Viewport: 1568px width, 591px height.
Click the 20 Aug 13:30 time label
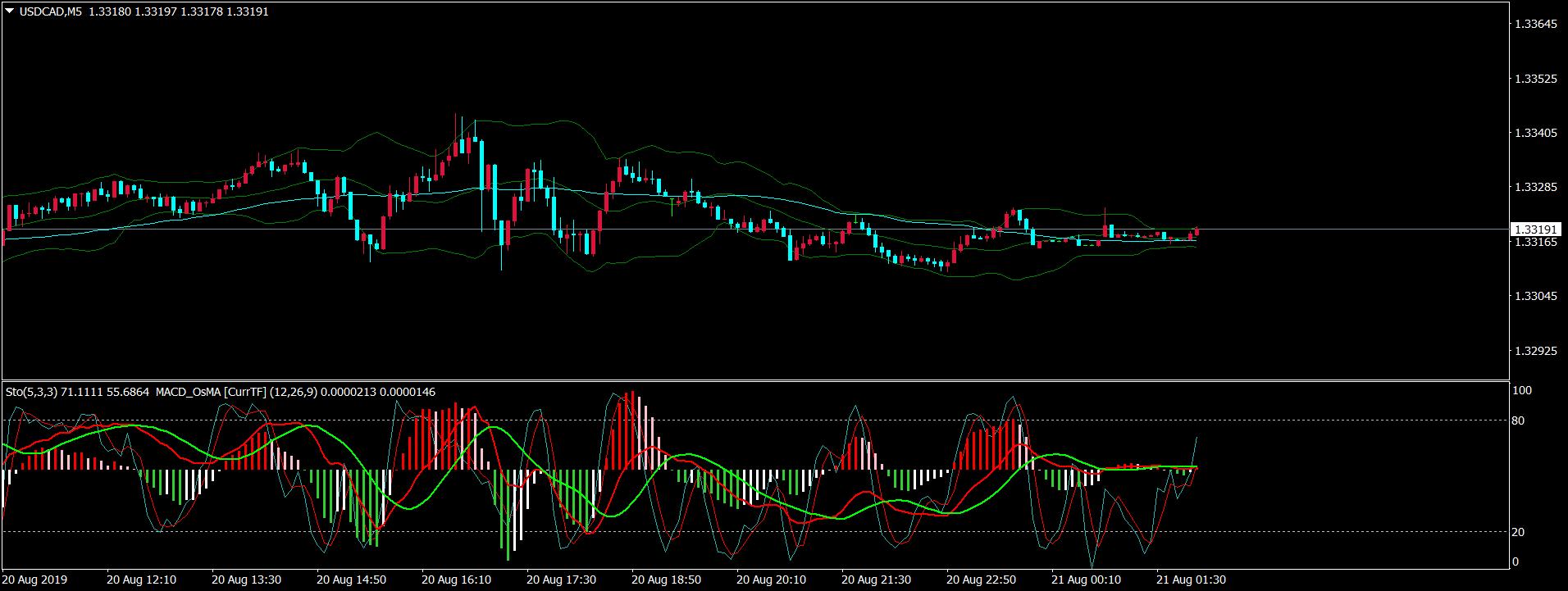coord(247,580)
